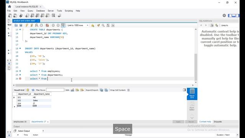The width and height of the screenshot is (245, 138).
Task: Close Local instance MySQL80 connection tab
Action: 41,7
